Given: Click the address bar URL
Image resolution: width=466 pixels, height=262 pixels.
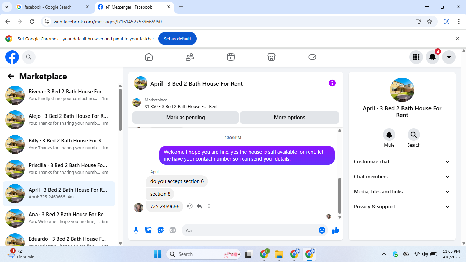Looking at the screenshot, I should tap(108, 22).
